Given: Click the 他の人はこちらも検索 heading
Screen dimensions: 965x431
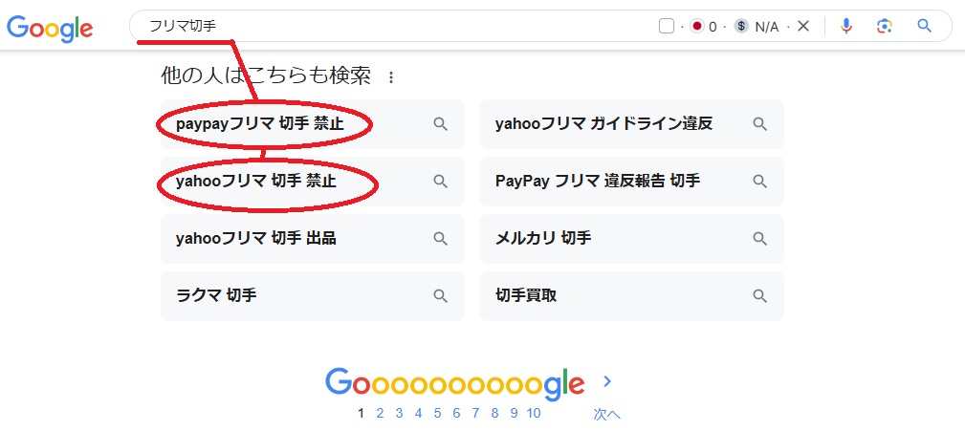Looking at the screenshot, I should click(266, 76).
